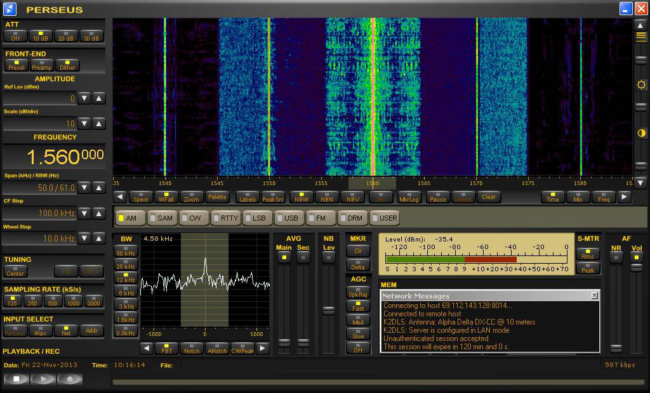
Task: Click the left arrow beside PBT
Action: [147, 348]
